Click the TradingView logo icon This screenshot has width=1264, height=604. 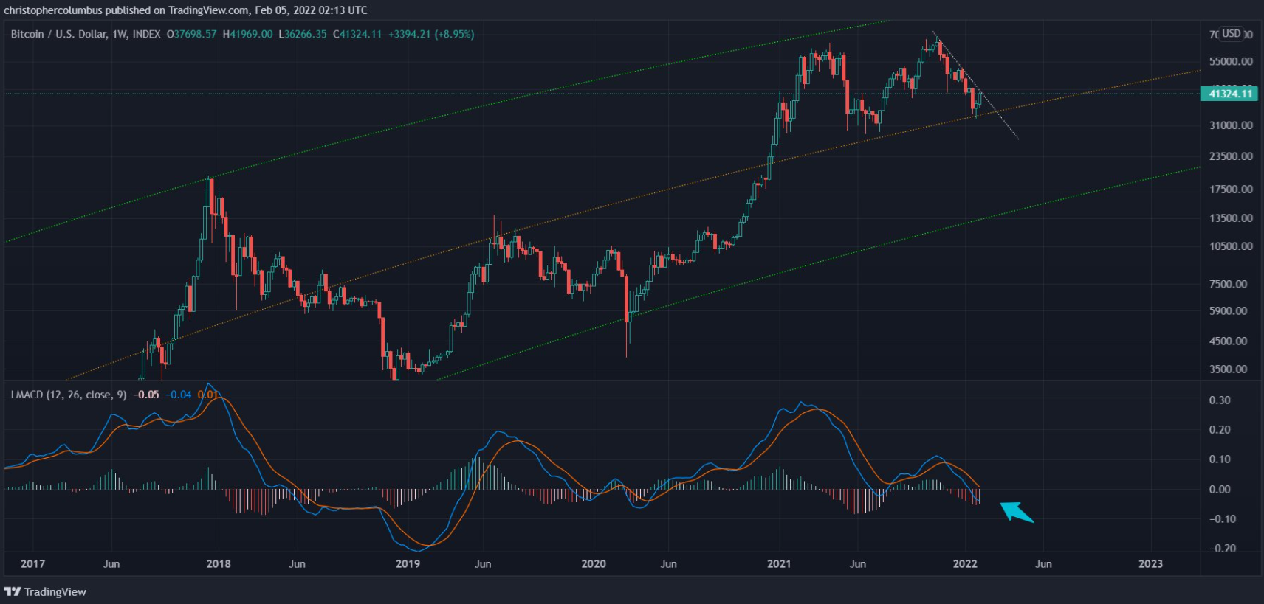[13, 591]
